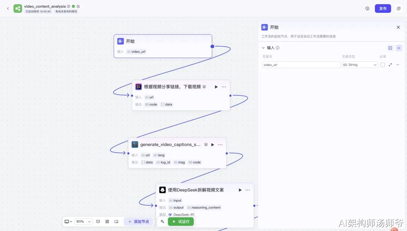
Task: Click the reasoning_content output tag
Action: [x=204, y=208]
